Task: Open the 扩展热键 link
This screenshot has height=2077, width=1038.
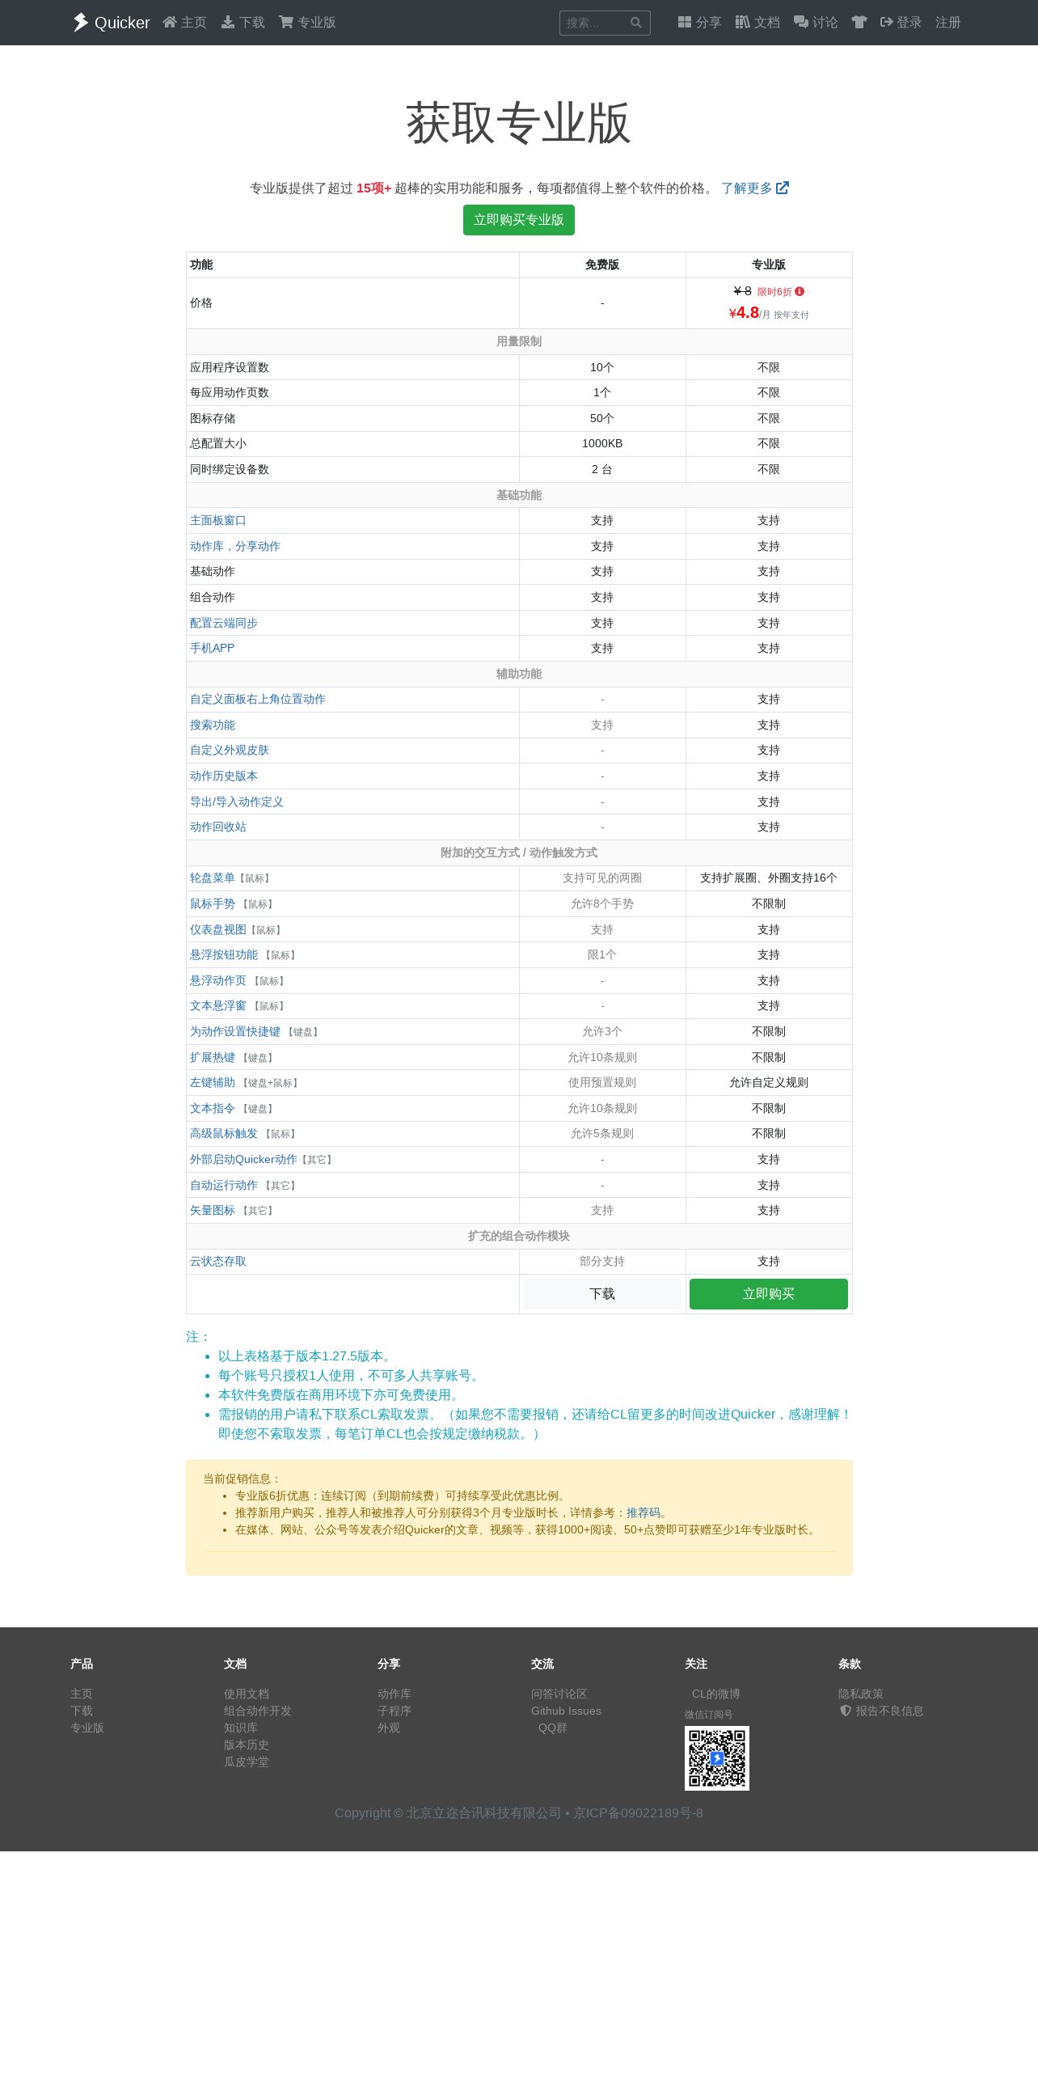Action: (x=213, y=1058)
